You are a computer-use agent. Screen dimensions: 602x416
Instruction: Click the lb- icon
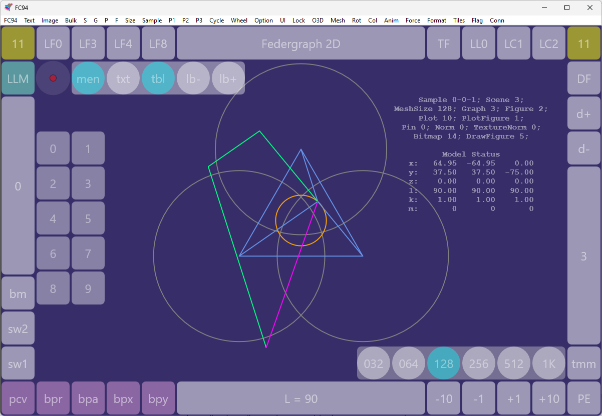coord(193,78)
